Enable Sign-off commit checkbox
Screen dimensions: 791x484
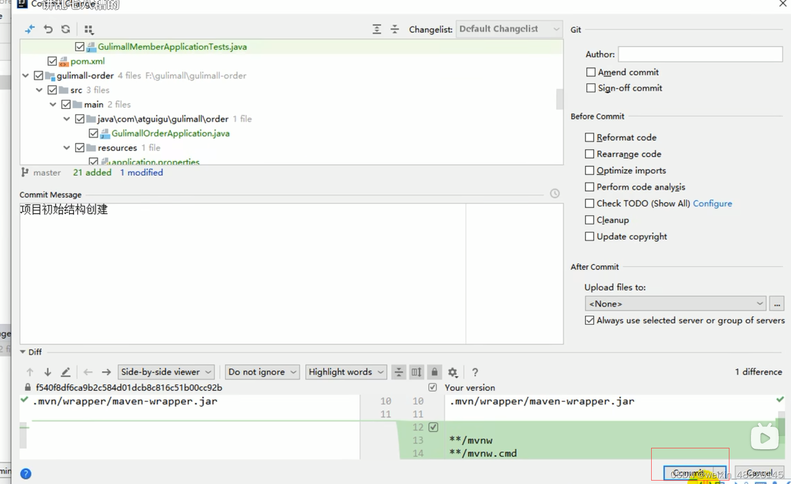591,88
